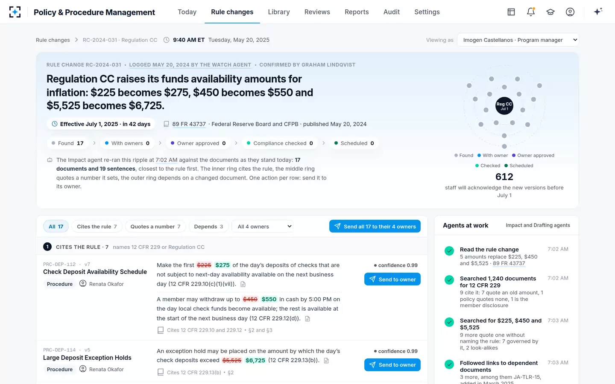Click the Reg CC Jul 1 center node

504,106
